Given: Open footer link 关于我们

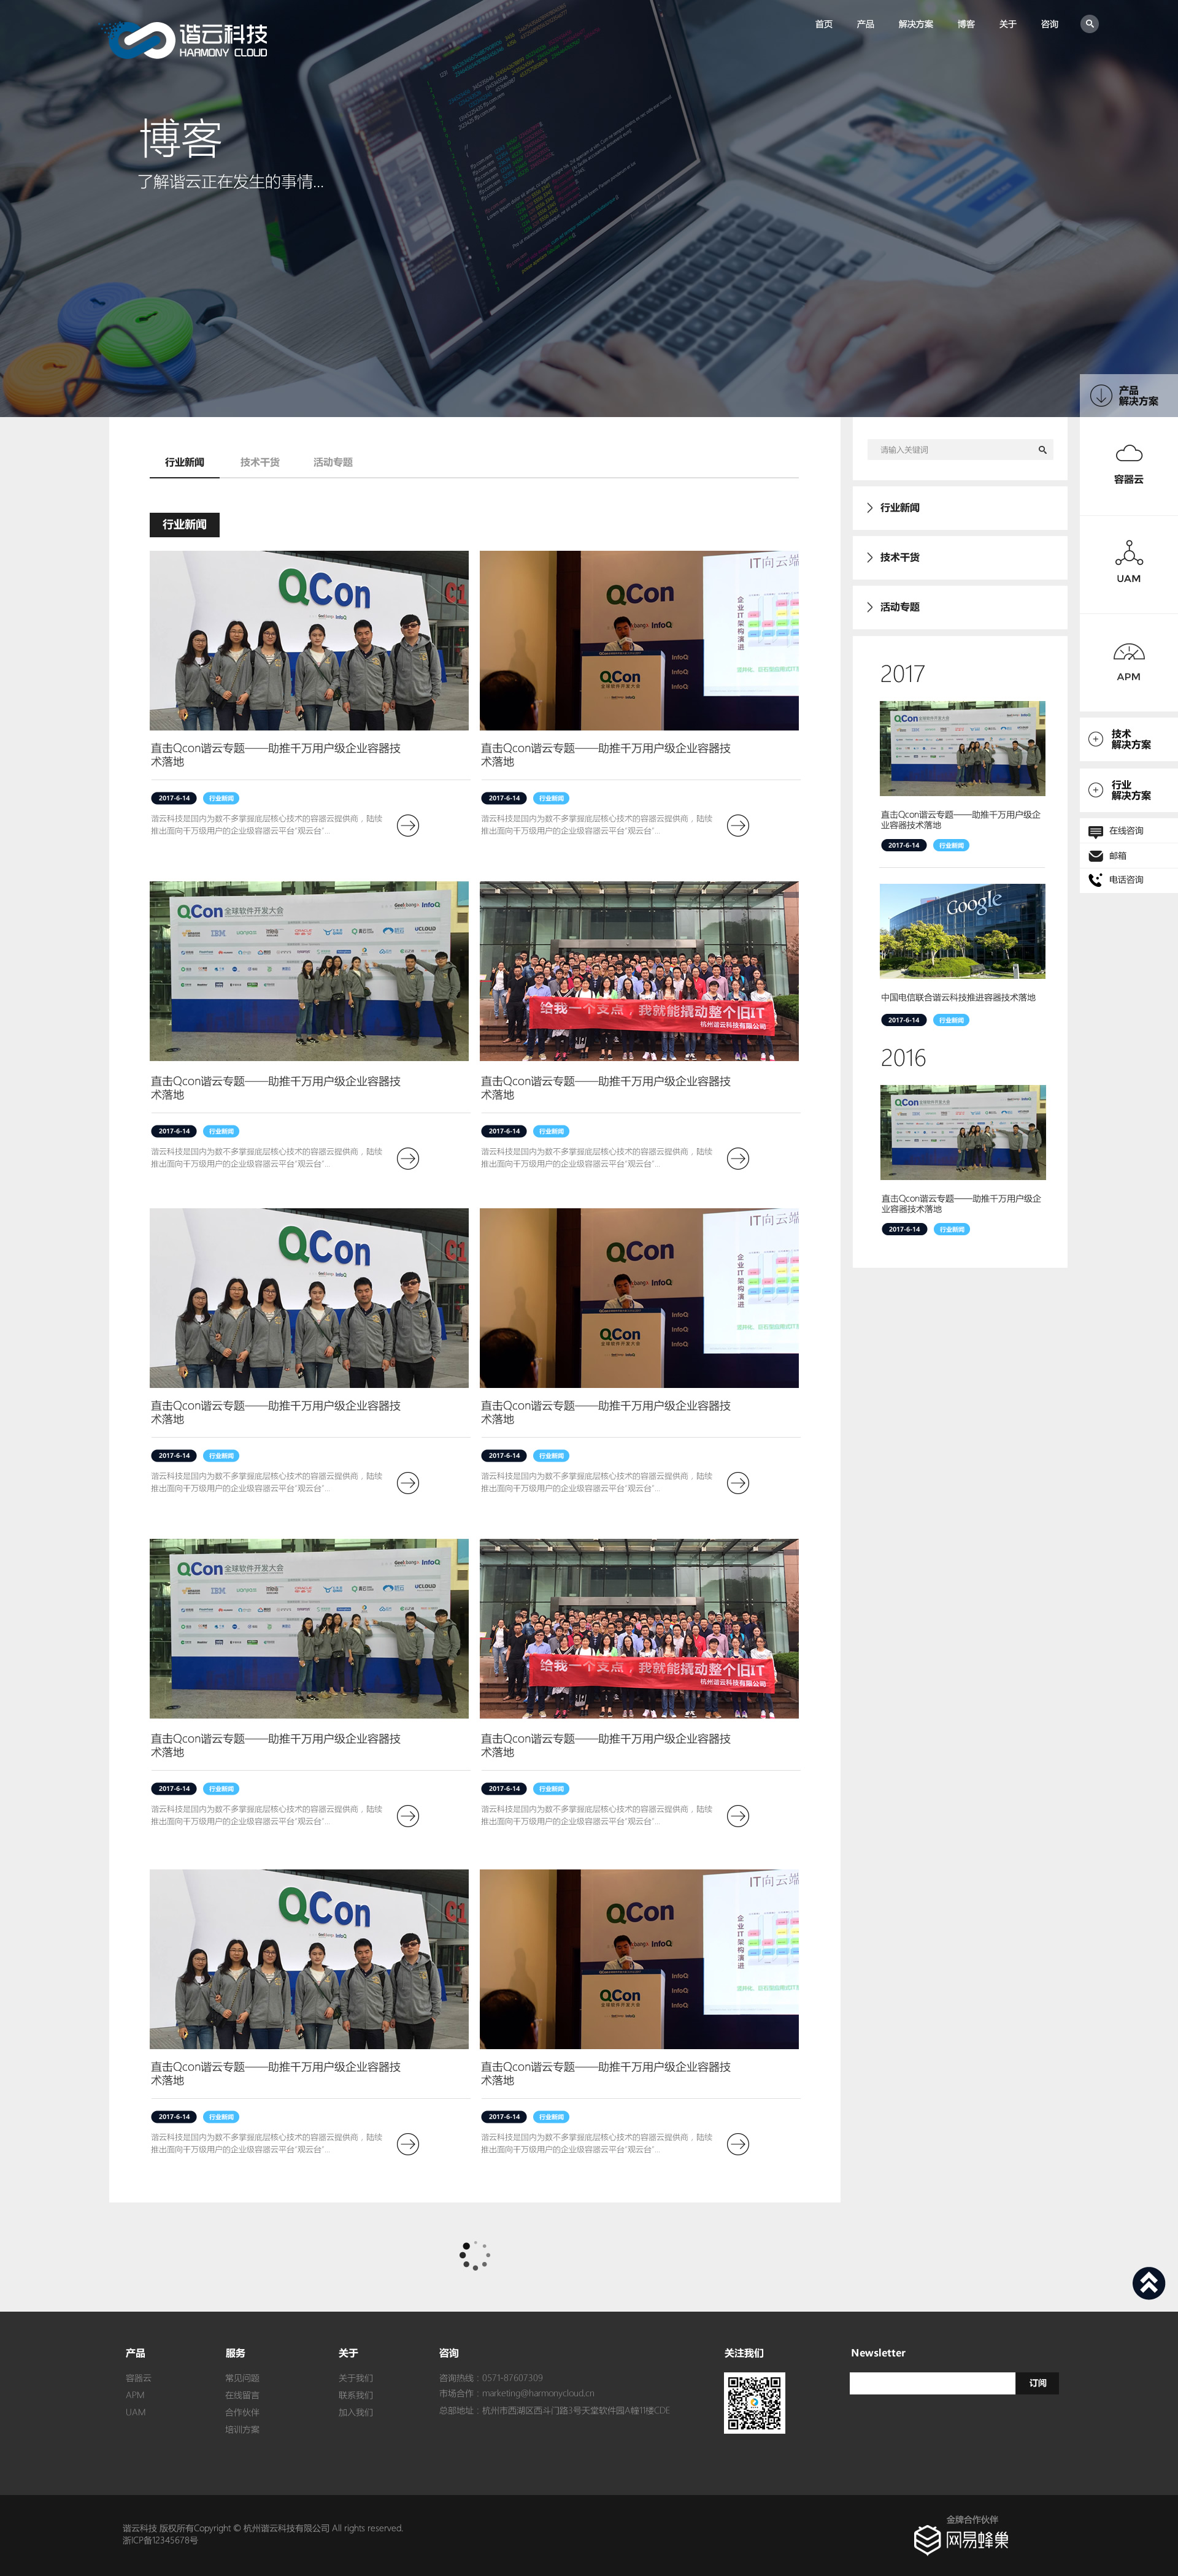Looking at the screenshot, I should pos(355,2378).
